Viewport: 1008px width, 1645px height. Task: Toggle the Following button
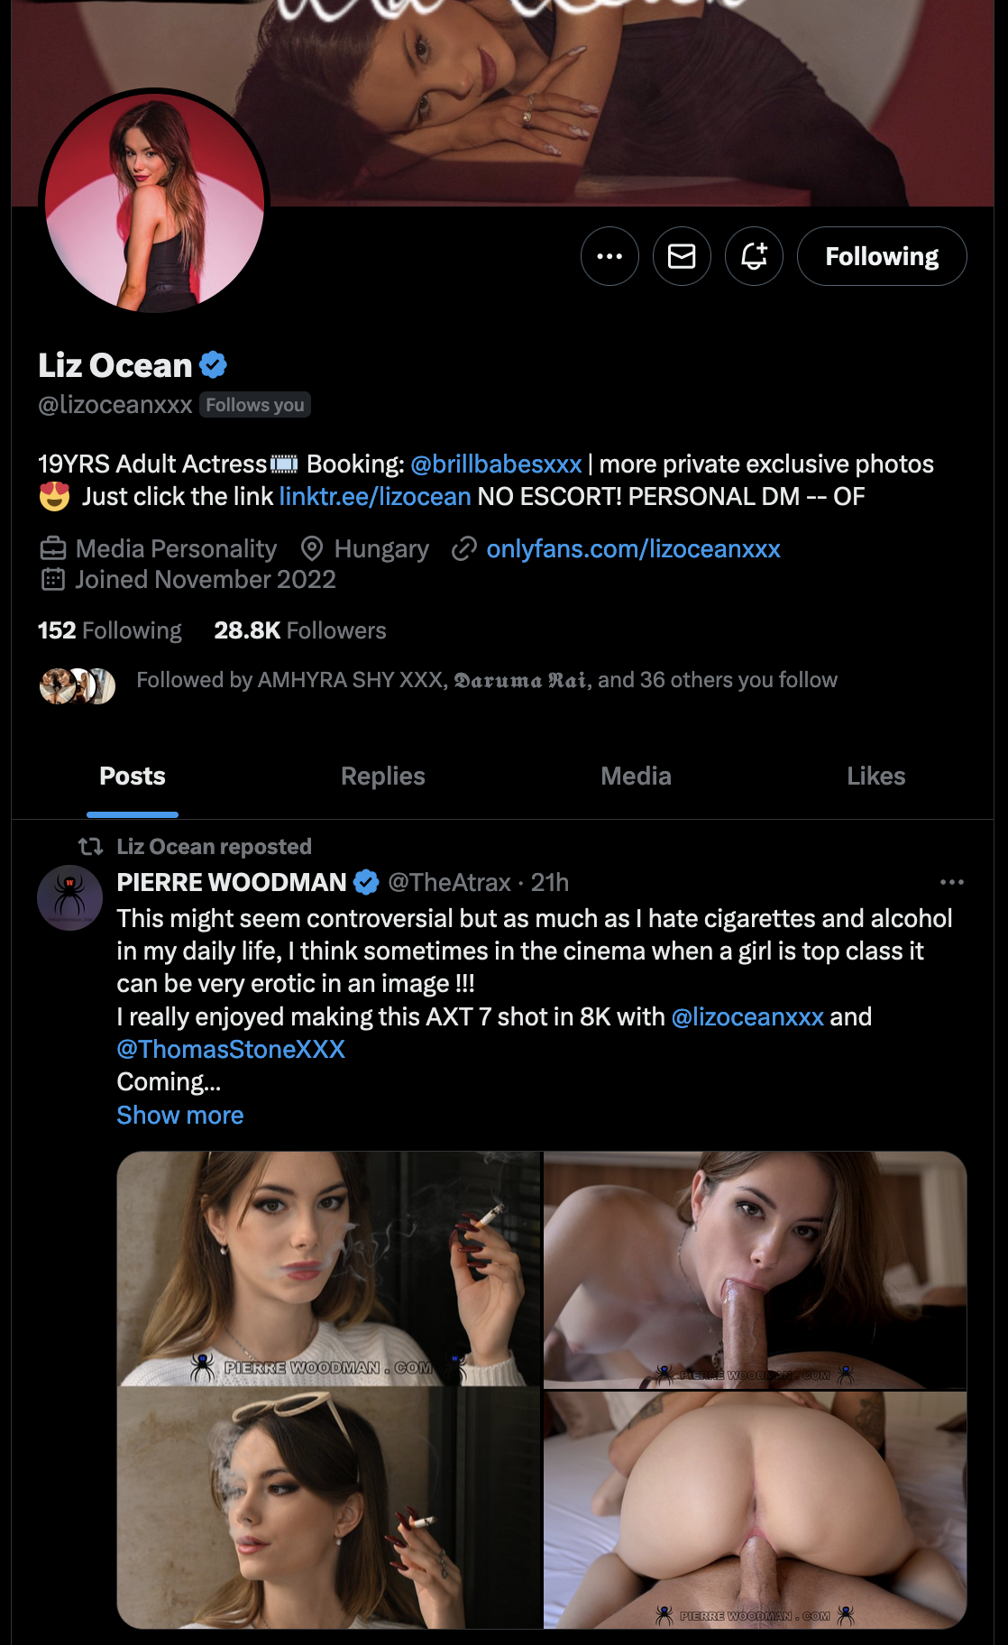point(881,256)
